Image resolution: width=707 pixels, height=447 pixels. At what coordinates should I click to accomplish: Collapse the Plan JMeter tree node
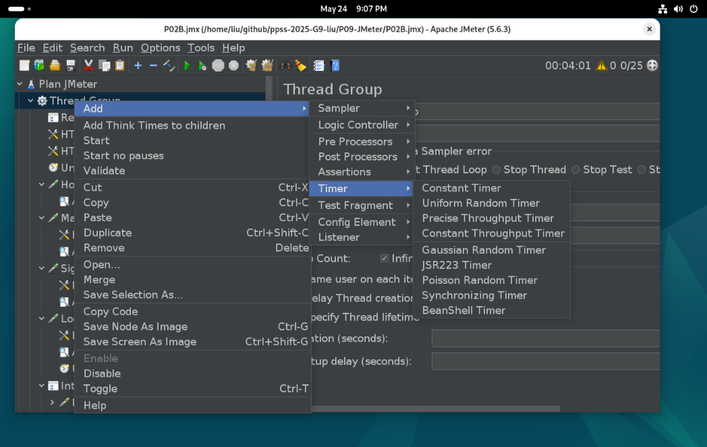20,84
